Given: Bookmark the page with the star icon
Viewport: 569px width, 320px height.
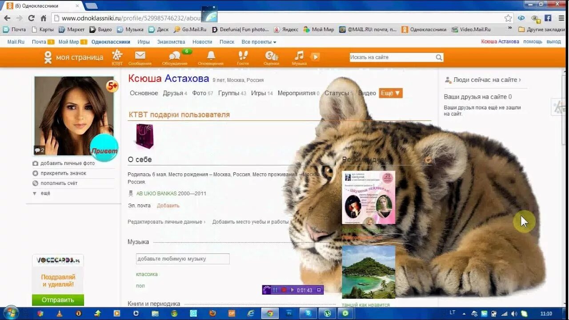Looking at the screenshot, I should point(508,18).
